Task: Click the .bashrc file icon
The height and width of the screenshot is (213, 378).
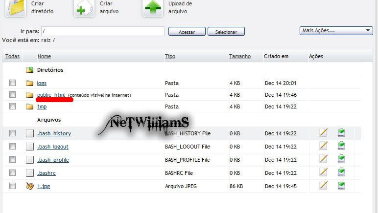Action: [30, 173]
